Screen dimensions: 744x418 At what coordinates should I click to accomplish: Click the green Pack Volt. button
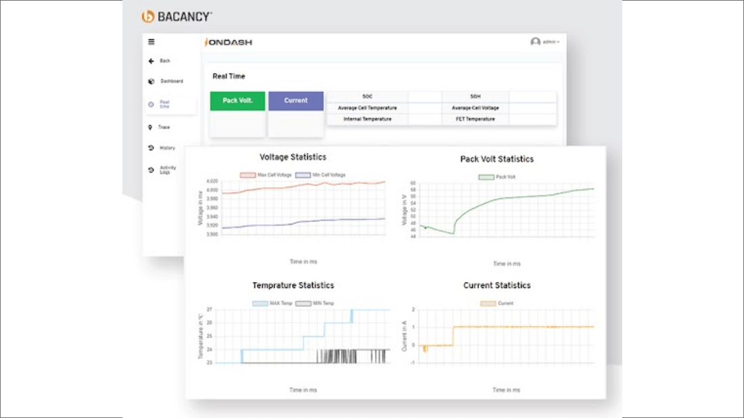pyautogui.click(x=237, y=101)
